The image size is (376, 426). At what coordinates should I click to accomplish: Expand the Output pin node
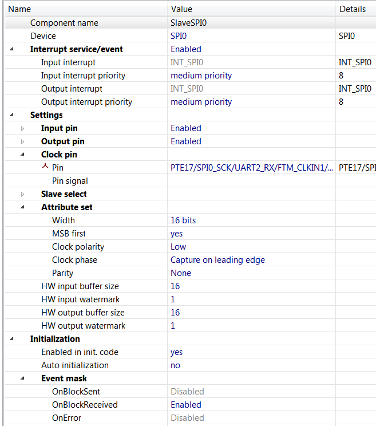click(x=23, y=141)
